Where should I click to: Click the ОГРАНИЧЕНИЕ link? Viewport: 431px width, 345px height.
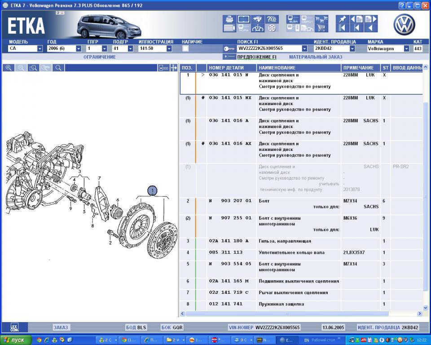[100, 57]
